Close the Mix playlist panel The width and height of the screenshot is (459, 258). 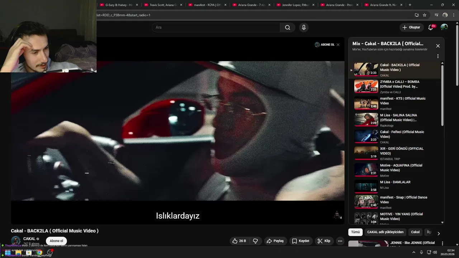pos(438,46)
